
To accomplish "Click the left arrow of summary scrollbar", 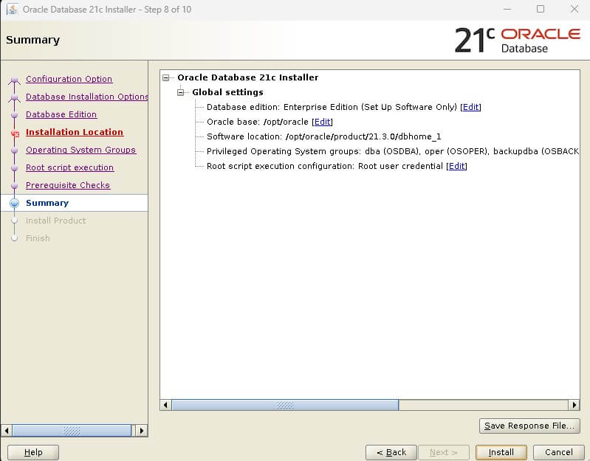I will [165, 405].
